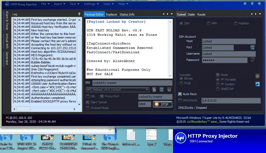Click the new payload file icon

(154, 90)
